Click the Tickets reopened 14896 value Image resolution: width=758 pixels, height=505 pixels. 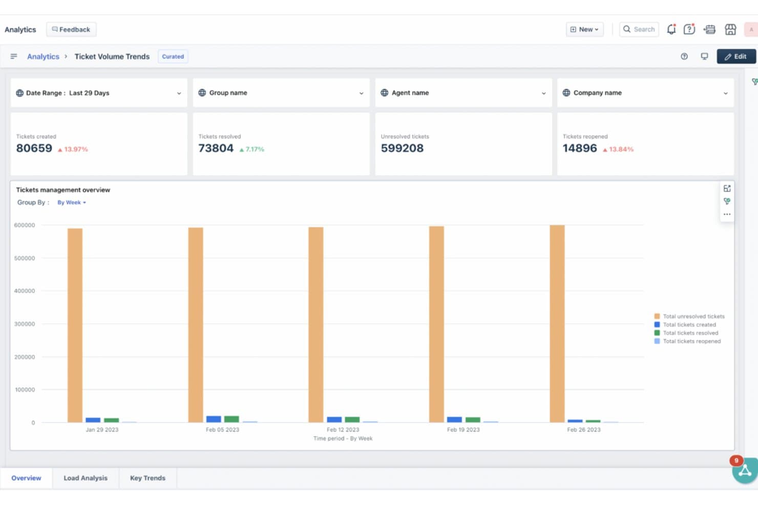click(x=580, y=148)
